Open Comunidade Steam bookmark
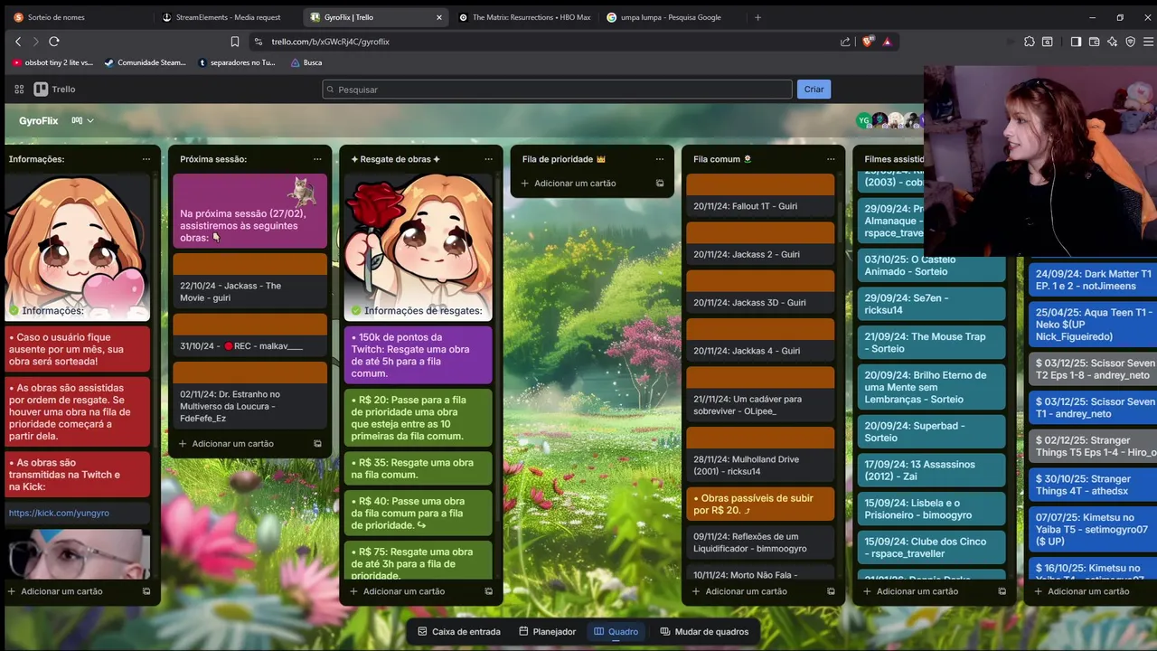The width and height of the screenshot is (1157, 651). [145, 62]
